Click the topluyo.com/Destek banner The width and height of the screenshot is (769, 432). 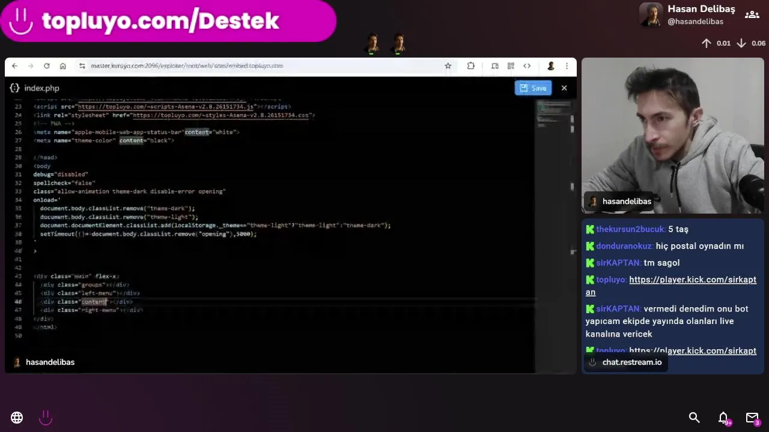(x=168, y=21)
